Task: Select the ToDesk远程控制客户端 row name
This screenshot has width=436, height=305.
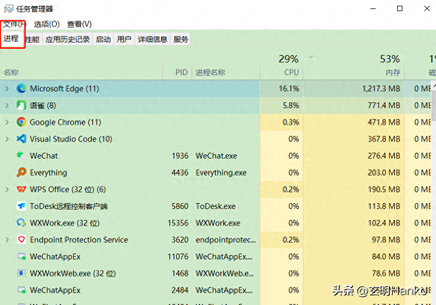Action: [x=69, y=206]
